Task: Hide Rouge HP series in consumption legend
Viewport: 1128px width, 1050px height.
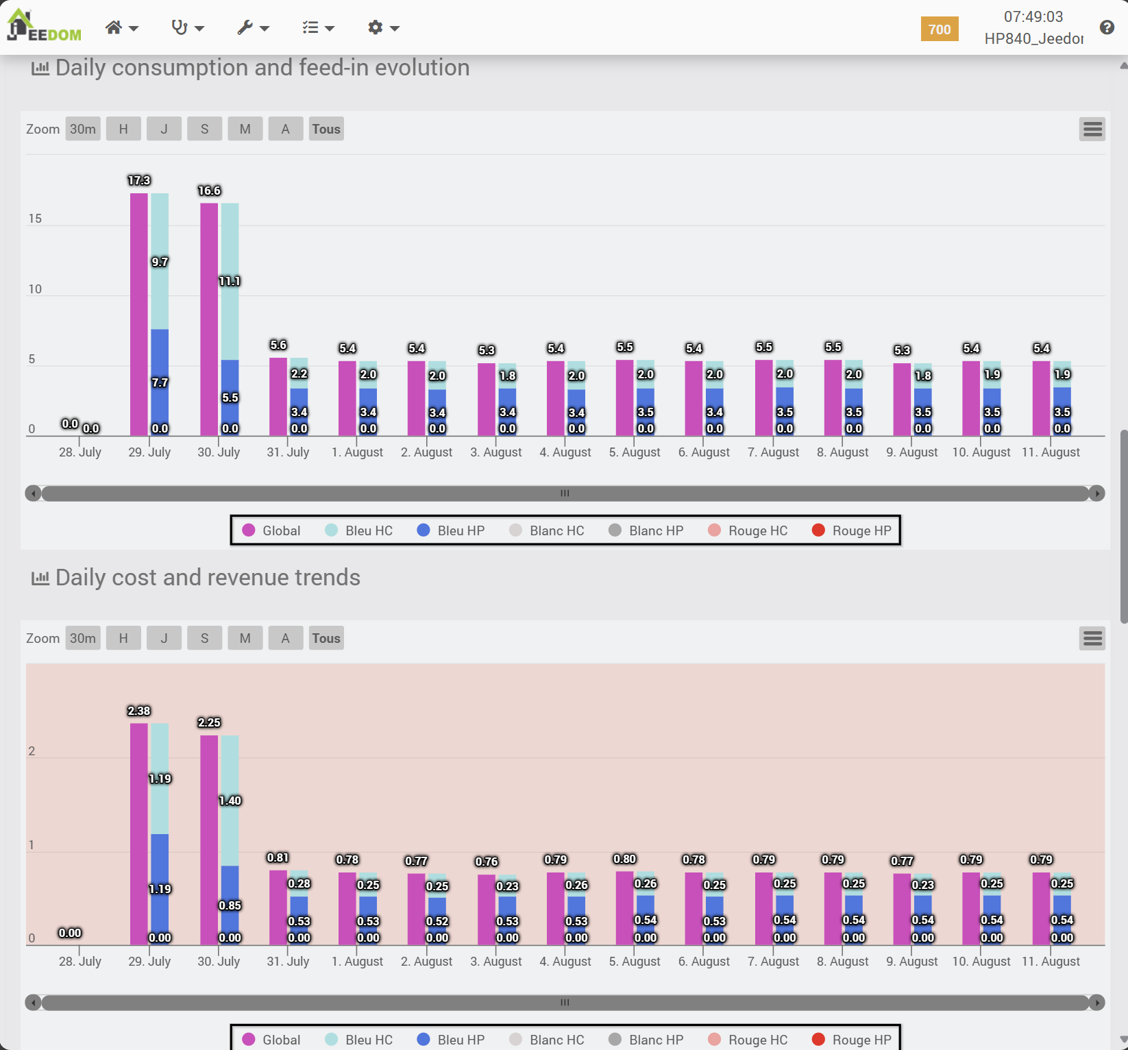Action: (852, 530)
